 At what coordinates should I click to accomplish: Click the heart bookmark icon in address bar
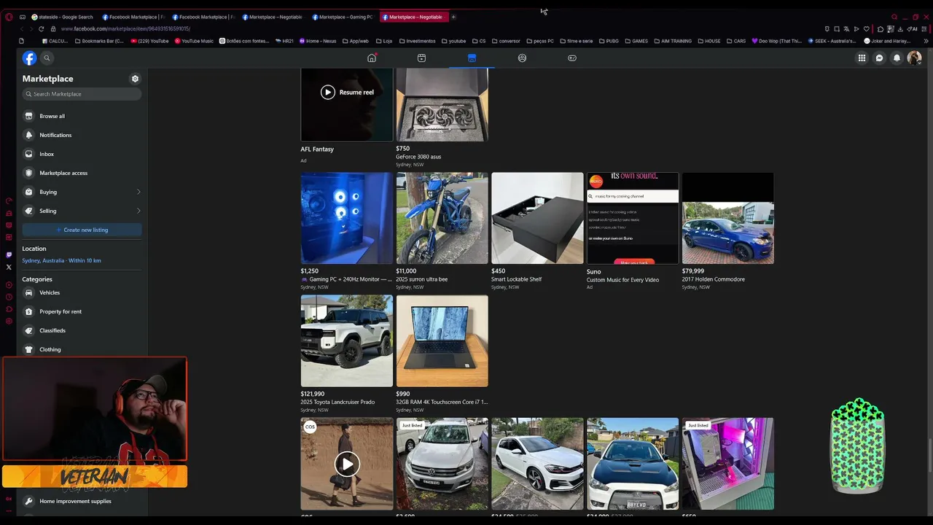click(x=867, y=28)
